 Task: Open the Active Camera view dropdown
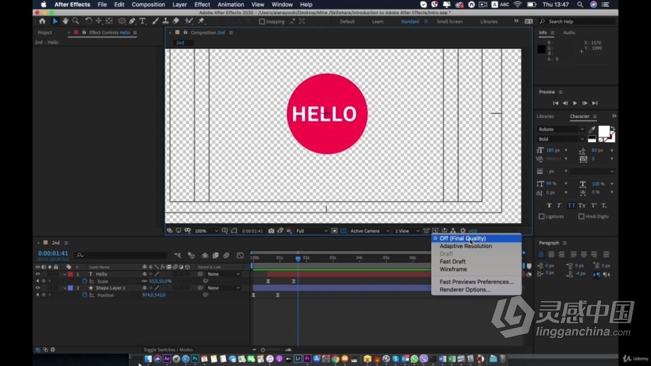click(x=369, y=230)
